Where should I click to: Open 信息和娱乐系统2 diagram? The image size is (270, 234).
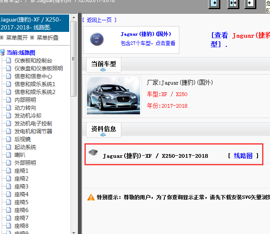(x=35, y=92)
